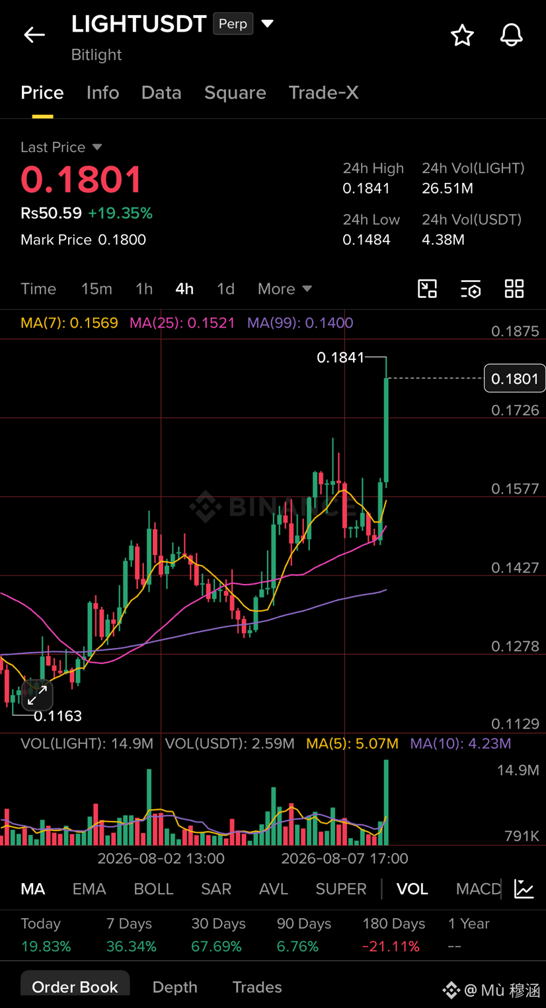The height and width of the screenshot is (1008, 546).
Task: Enable the AVL indicator
Action: click(x=274, y=889)
